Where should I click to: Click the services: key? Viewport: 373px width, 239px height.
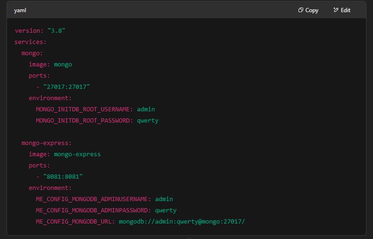[x=30, y=42]
